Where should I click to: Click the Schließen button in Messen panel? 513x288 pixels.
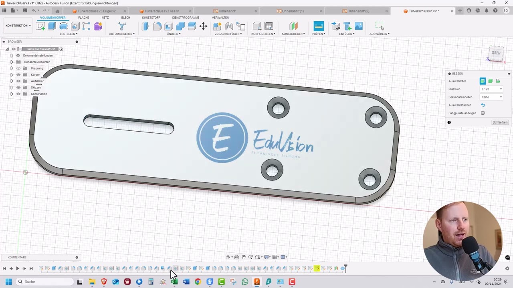500,122
